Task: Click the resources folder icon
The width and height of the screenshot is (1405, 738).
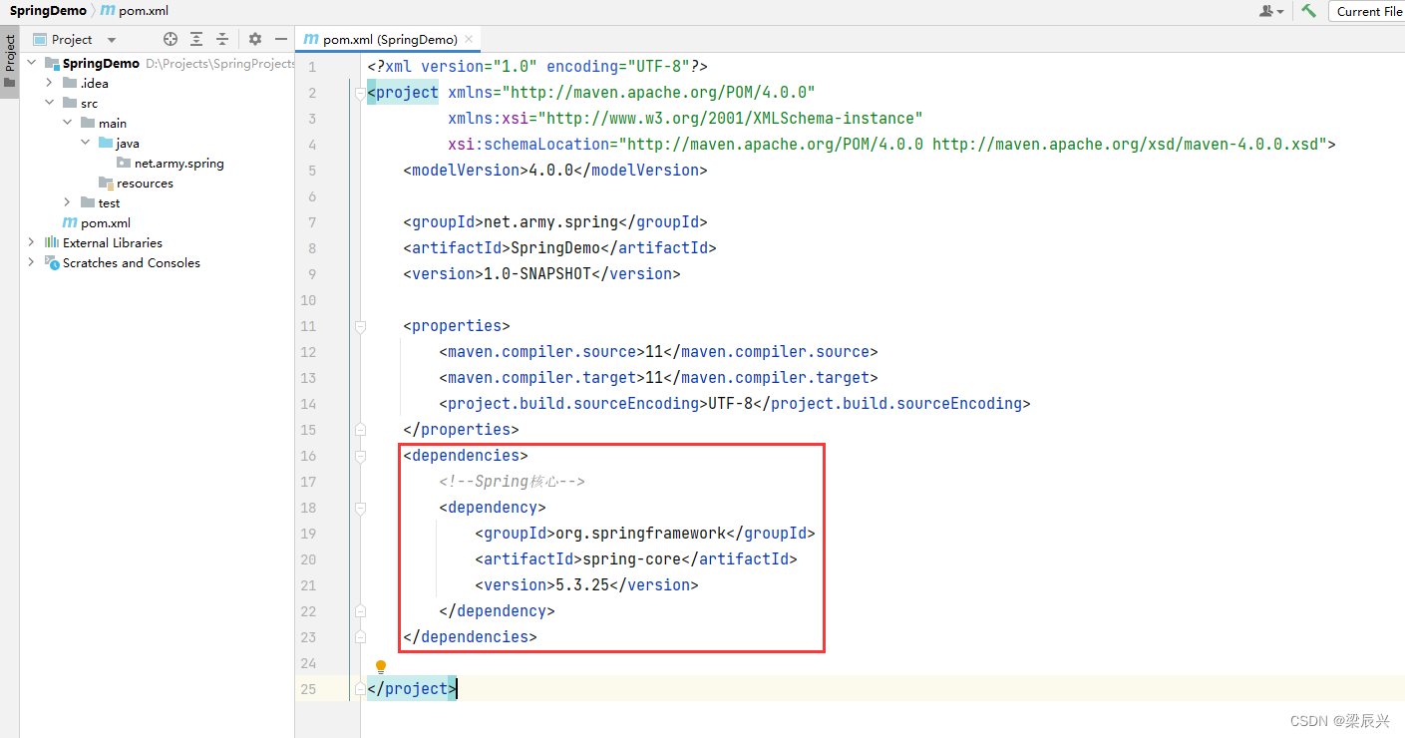Action: click(x=106, y=183)
